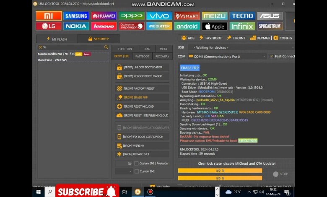This screenshot has width=327, height=197.
Task: Open the RECOVERY tab
Action: pyautogui.click(x=162, y=56)
